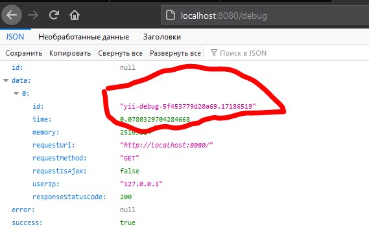Click the 0.0780329704284668 time value
Screen dimensions: 369x240
155,119
